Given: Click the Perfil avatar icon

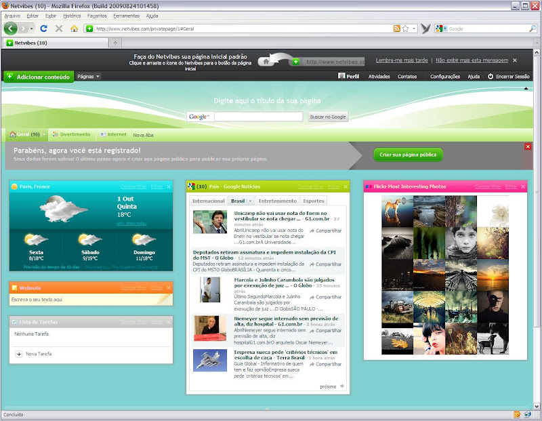Looking at the screenshot, I should coord(341,76).
